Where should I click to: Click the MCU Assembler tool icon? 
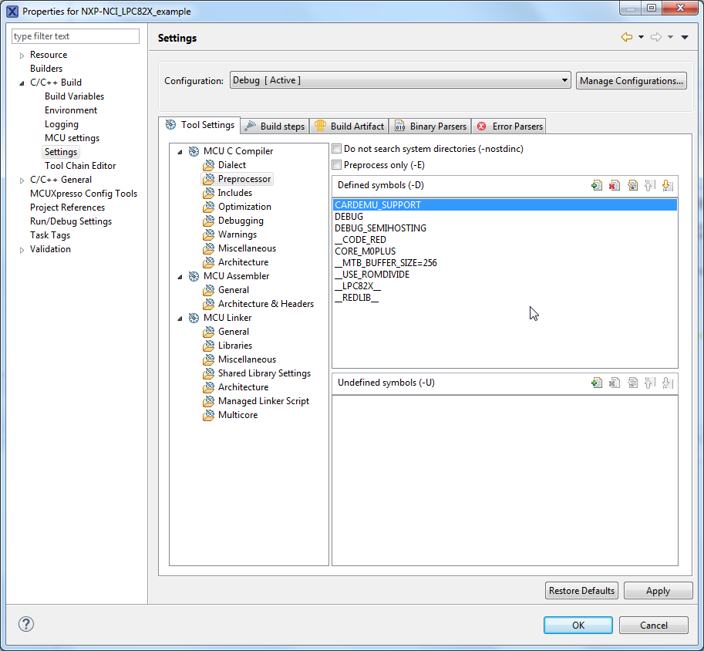[194, 276]
